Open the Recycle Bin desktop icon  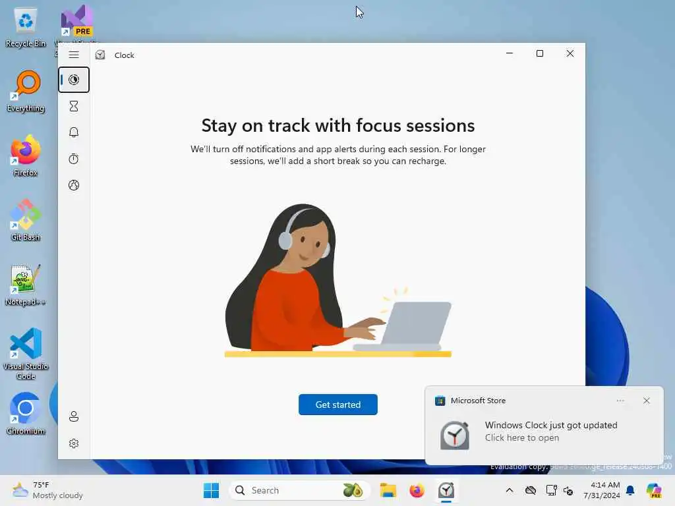pos(26,28)
